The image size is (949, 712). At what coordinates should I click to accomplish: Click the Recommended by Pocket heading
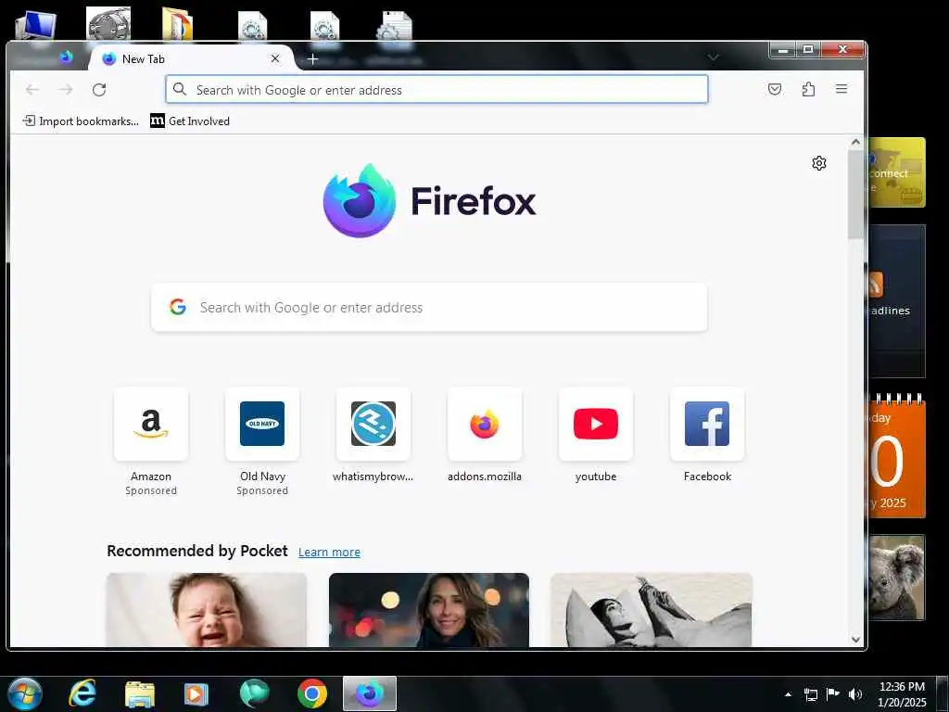[x=197, y=551]
